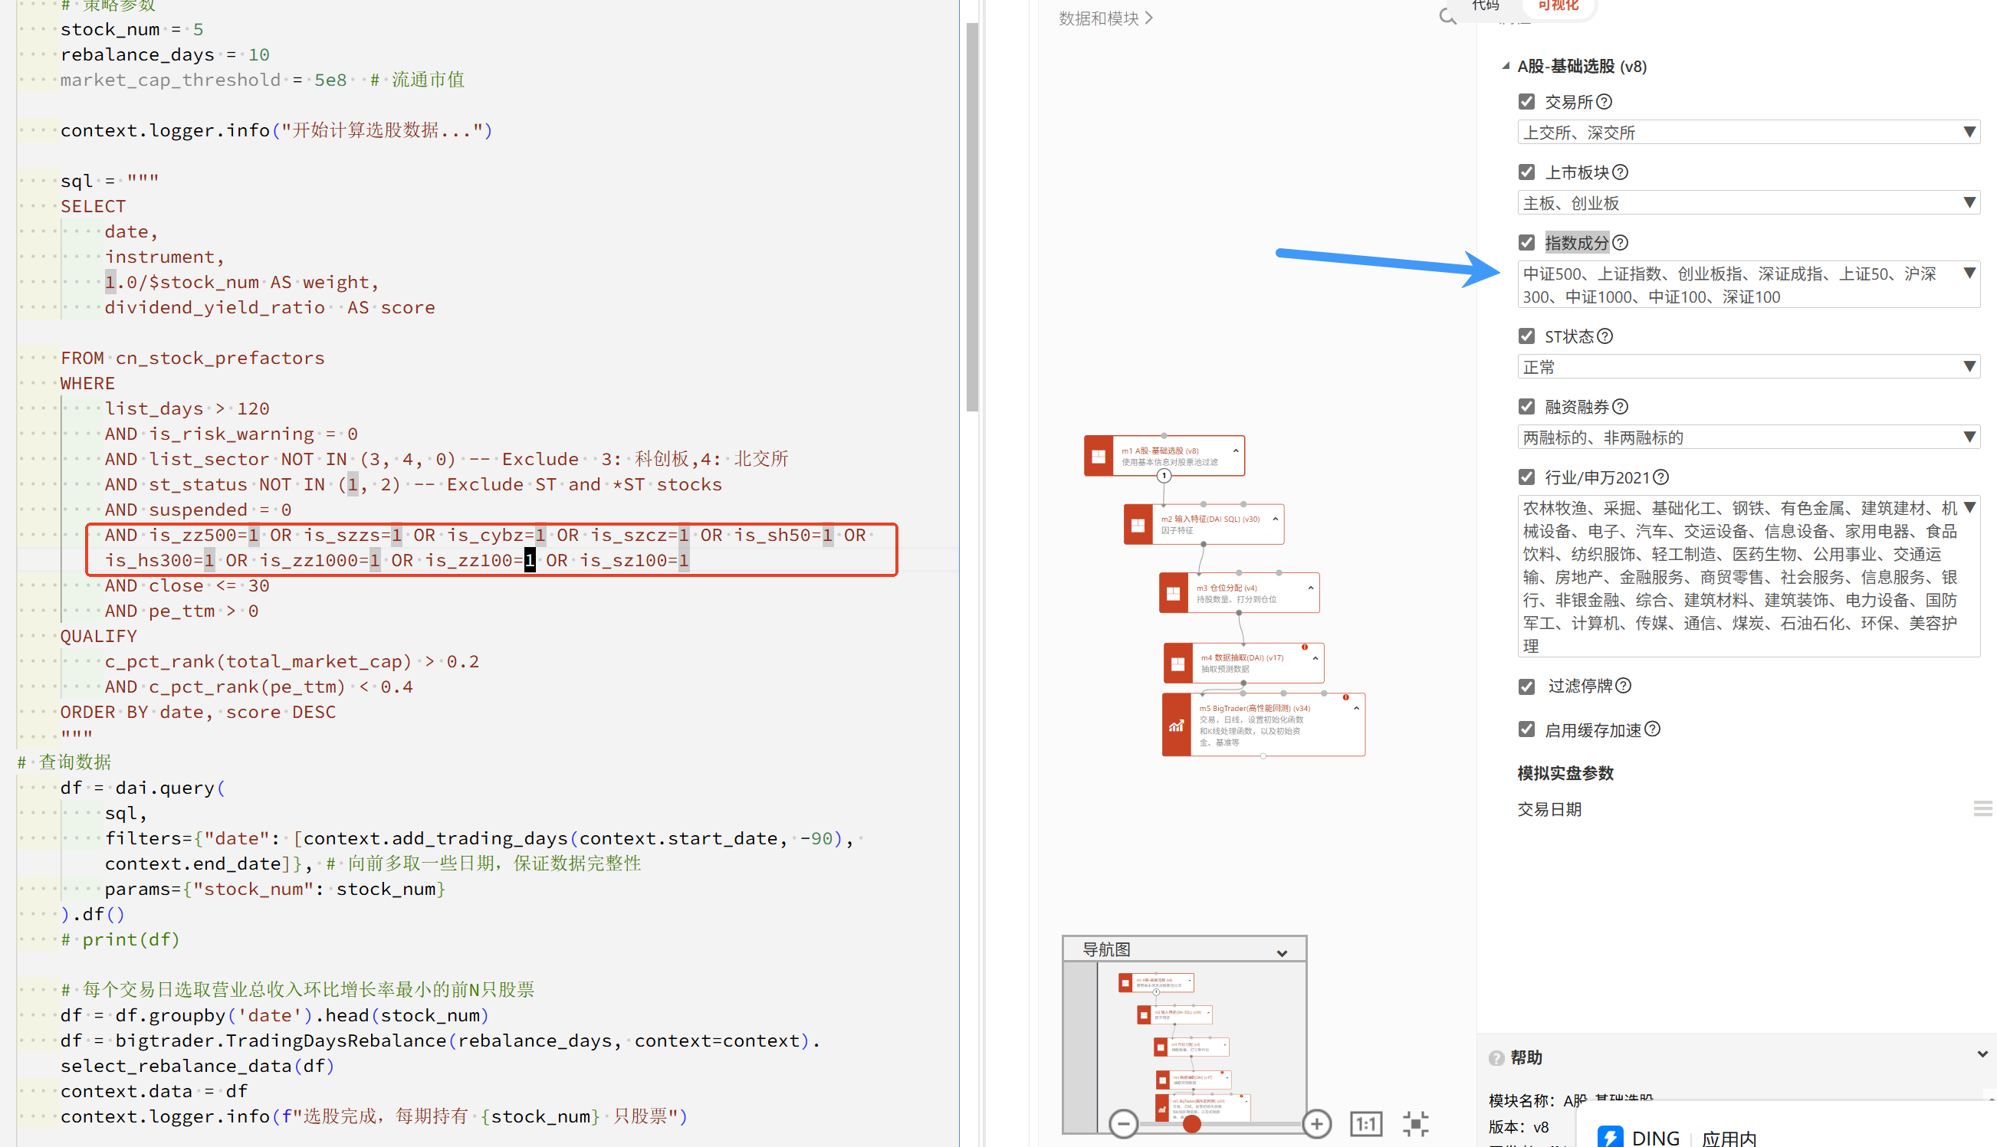Select the m5 BigTrader module icon
1997x1147 pixels.
click(1176, 725)
